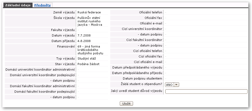This screenshot has width=252, height=111.
Task: Click the Fakulta výjezdu label
Action: [63, 30]
